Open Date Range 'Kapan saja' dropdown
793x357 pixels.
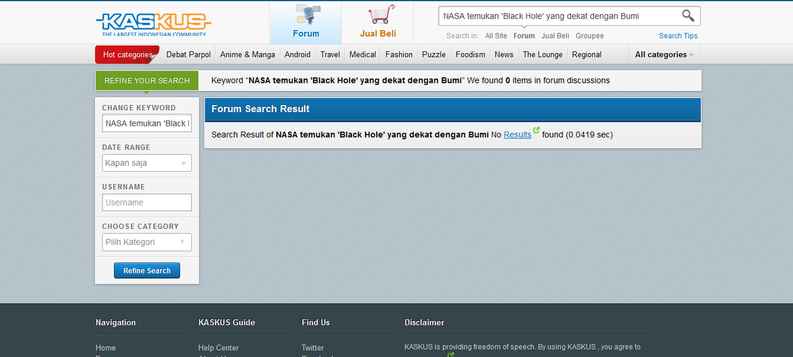(x=147, y=163)
